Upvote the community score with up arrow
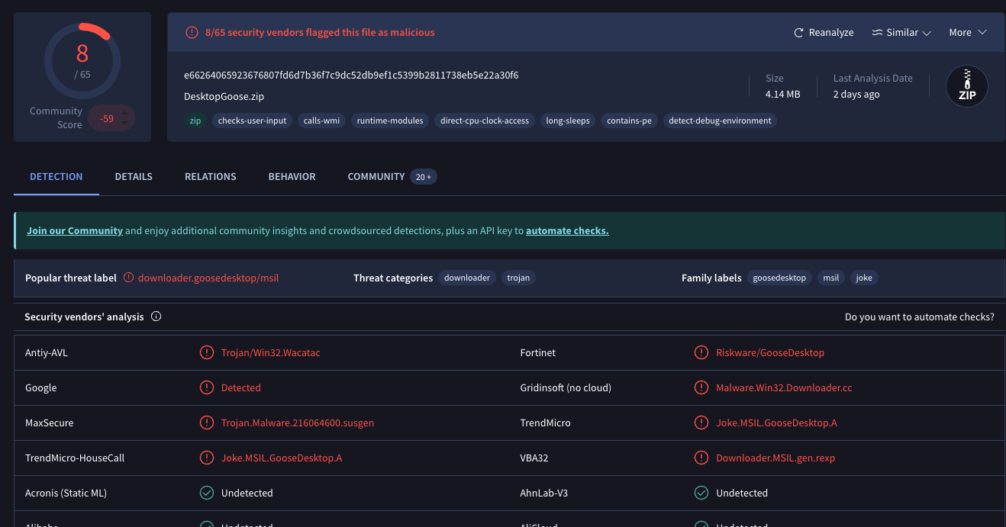This screenshot has height=527, width=1006. tap(125, 113)
